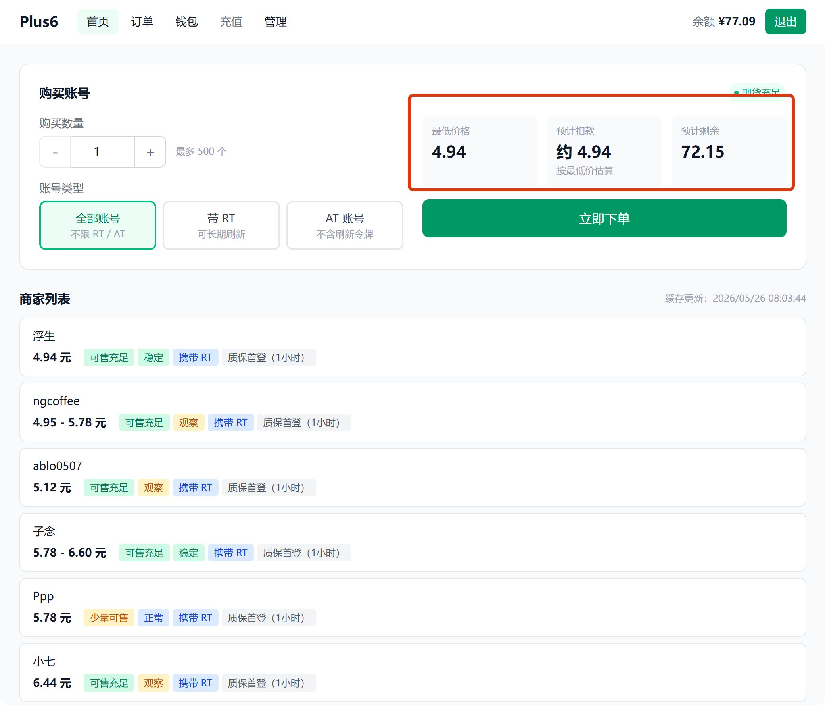Click the 余额 ¥77.09 balance text
The image size is (825, 705).
(x=723, y=21)
